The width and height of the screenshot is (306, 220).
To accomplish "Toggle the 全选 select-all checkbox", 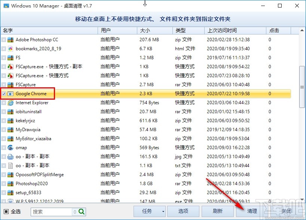I will point(5,211).
